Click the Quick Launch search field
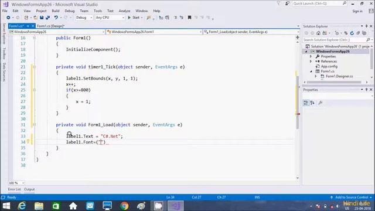The image size is (375, 211). (x=319, y=4)
